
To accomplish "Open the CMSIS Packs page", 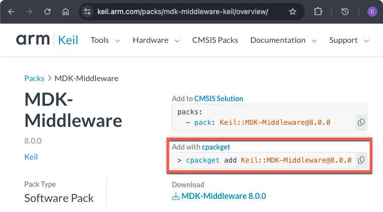I will click(x=215, y=40).
